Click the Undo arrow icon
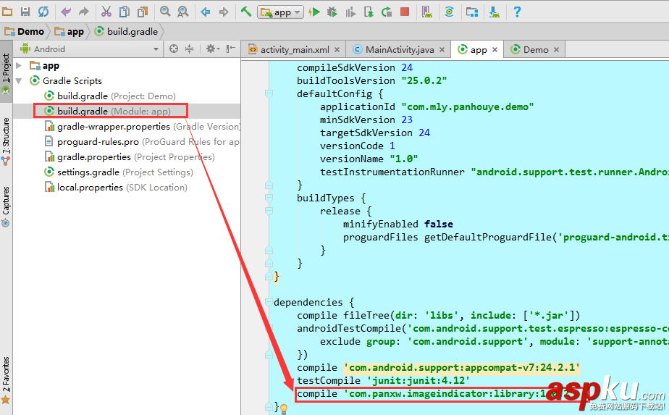 pyautogui.click(x=66, y=12)
